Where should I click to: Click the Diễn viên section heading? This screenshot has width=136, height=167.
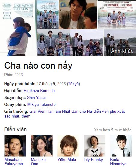coord(16,130)
